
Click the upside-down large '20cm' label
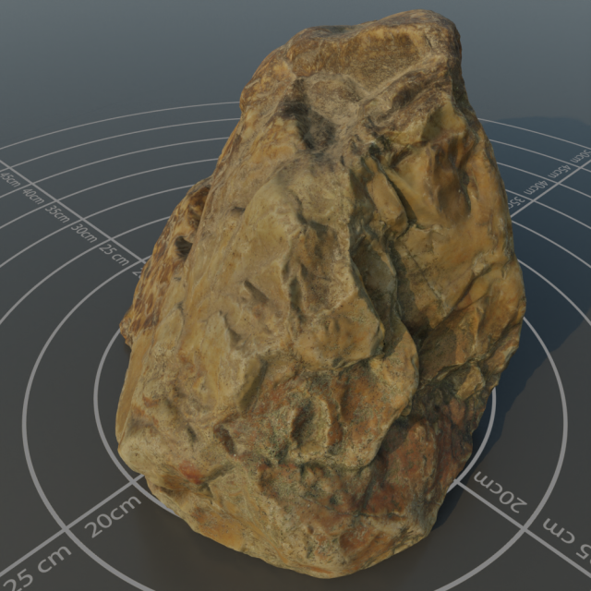[x=500, y=492]
